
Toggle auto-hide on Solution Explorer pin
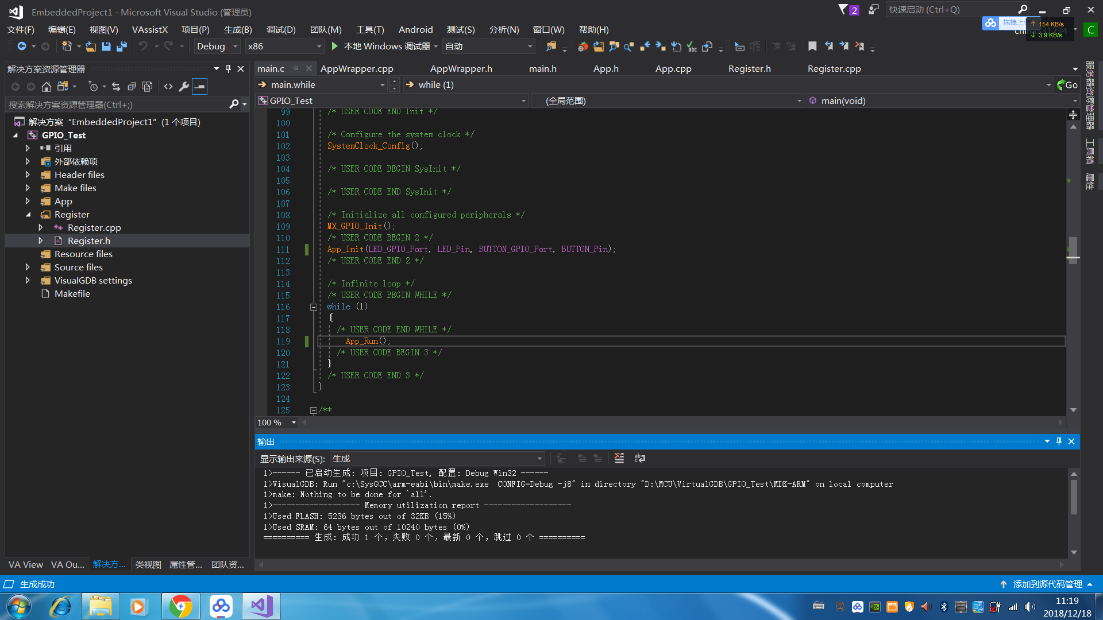point(228,68)
